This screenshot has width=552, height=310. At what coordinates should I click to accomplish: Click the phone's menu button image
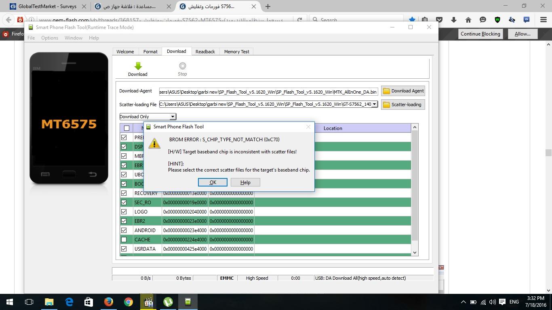[45, 174]
